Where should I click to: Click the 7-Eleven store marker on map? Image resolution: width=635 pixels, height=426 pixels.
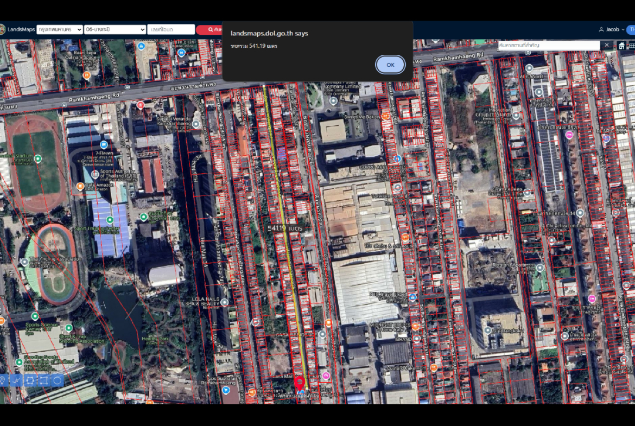click(104, 145)
